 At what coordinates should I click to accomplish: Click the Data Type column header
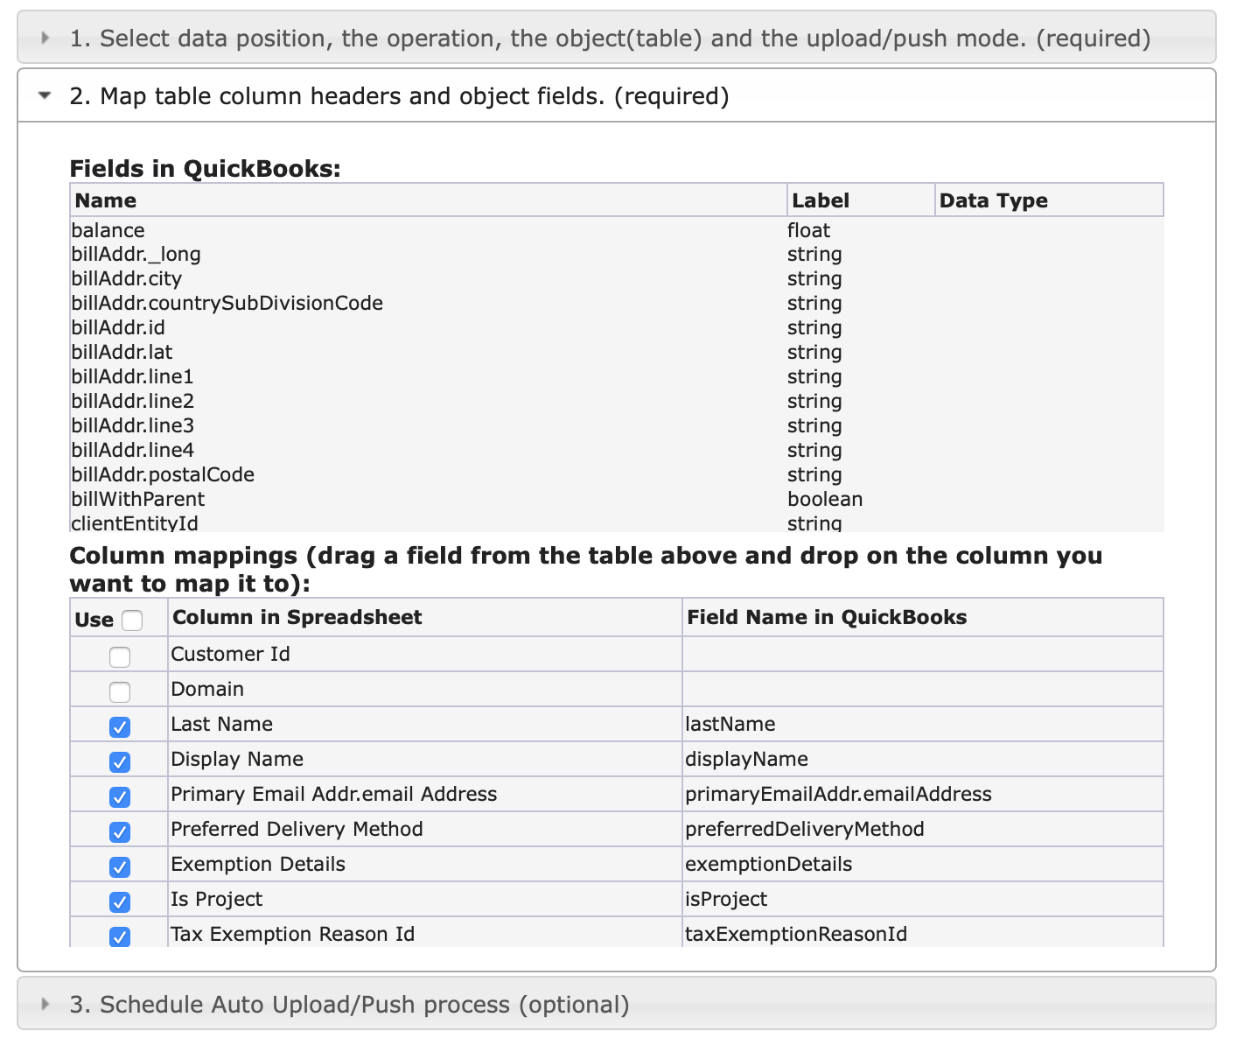click(1049, 200)
